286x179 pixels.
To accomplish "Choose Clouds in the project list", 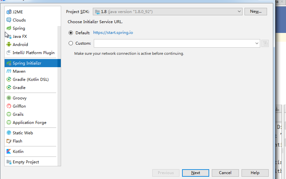I will tap(19, 20).
